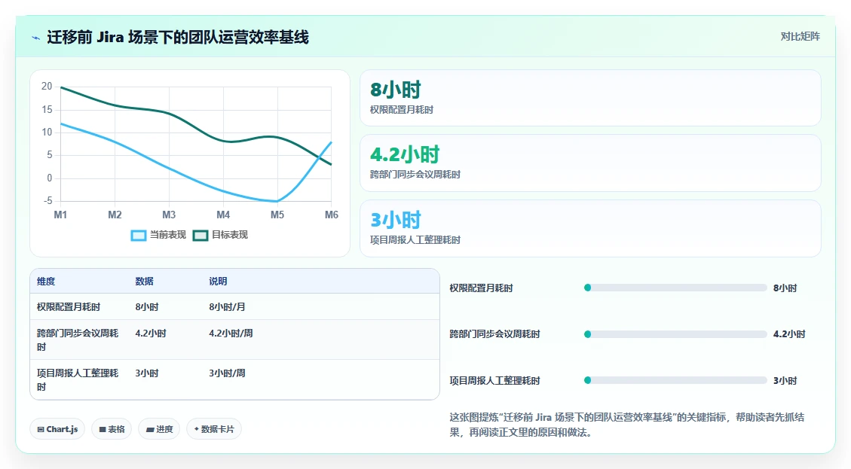The height and width of the screenshot is (469, 851).
Task: Click the 4.2小时/周 table cell
Action: (x=231, y=333)
